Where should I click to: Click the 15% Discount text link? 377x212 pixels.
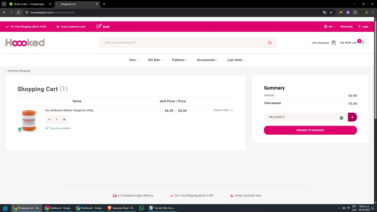(320, 43)
